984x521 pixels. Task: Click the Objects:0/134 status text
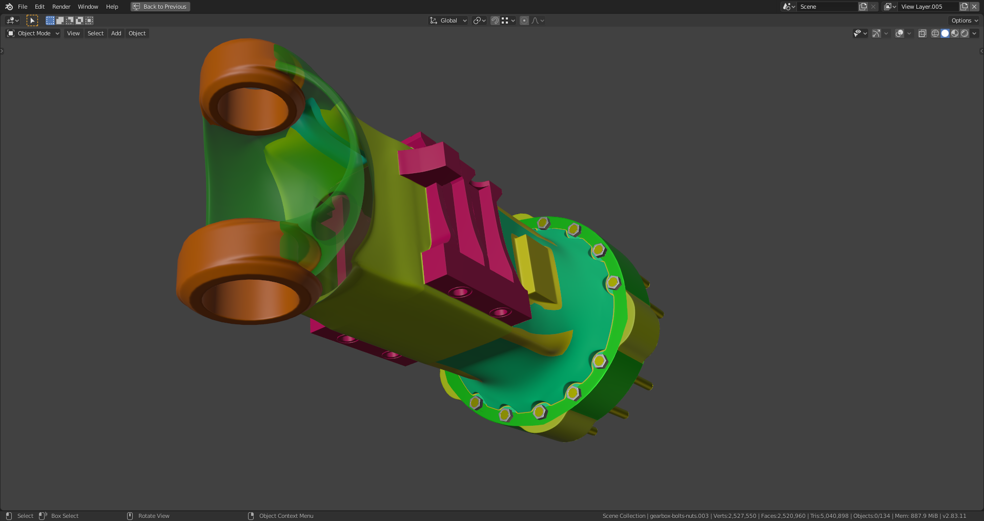click(x=872, y=516)
